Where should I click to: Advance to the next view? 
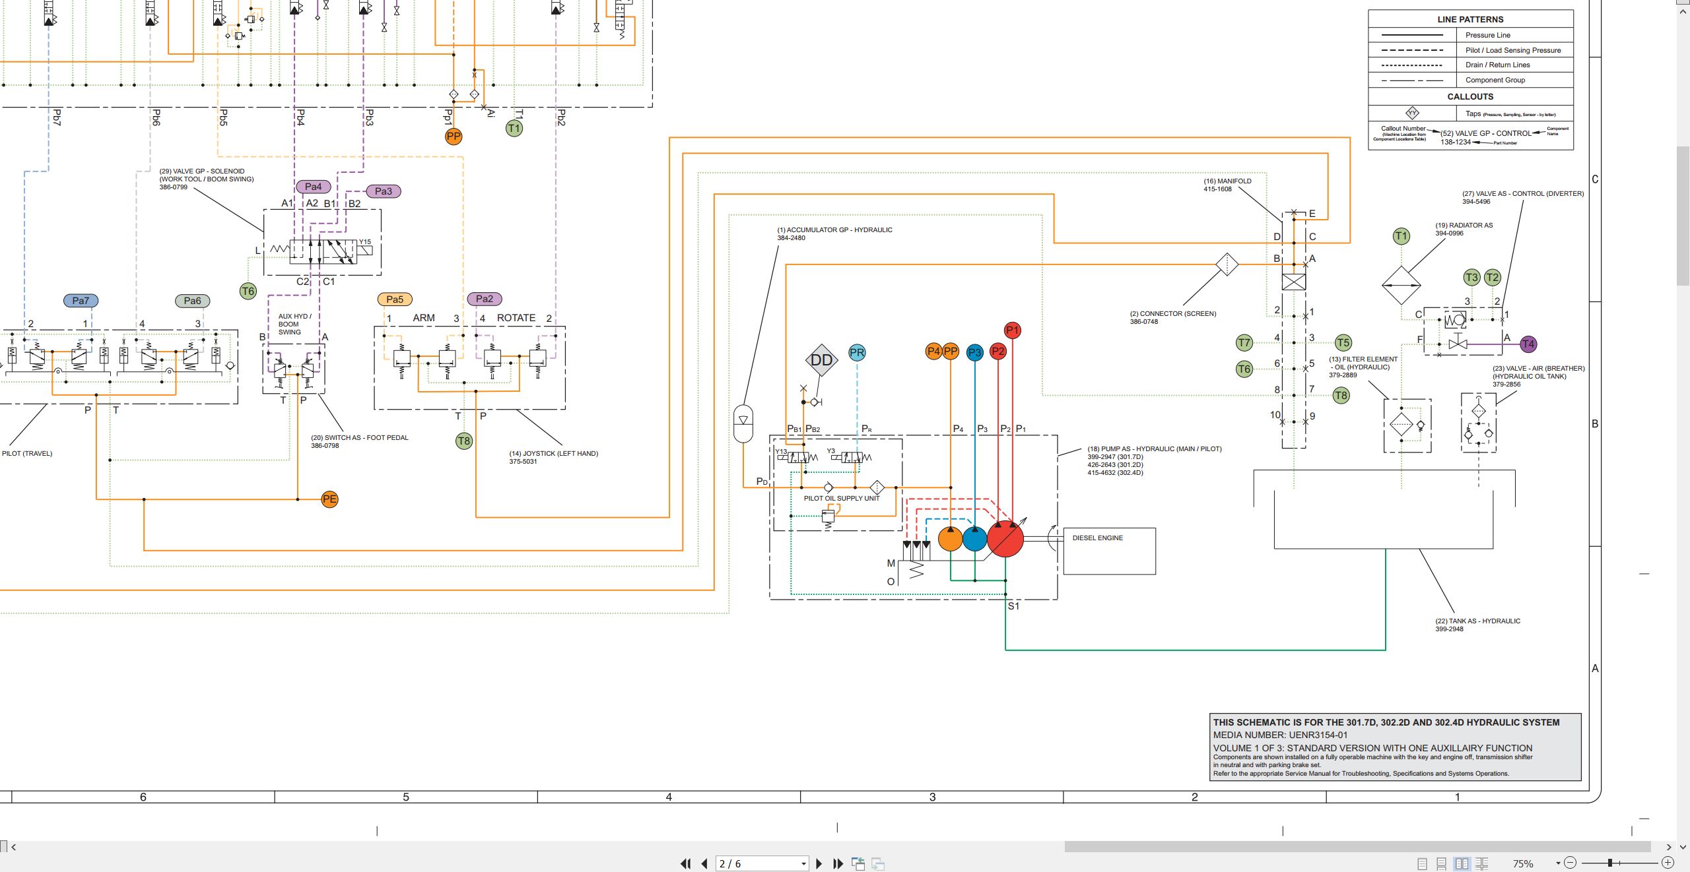point(878,863)
